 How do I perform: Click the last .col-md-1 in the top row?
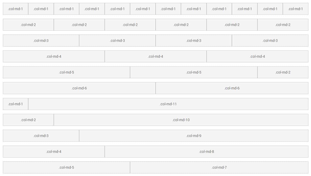296,9
